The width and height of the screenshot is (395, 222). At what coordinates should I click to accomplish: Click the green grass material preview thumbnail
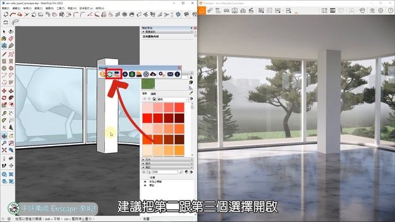tap(148, 84)
